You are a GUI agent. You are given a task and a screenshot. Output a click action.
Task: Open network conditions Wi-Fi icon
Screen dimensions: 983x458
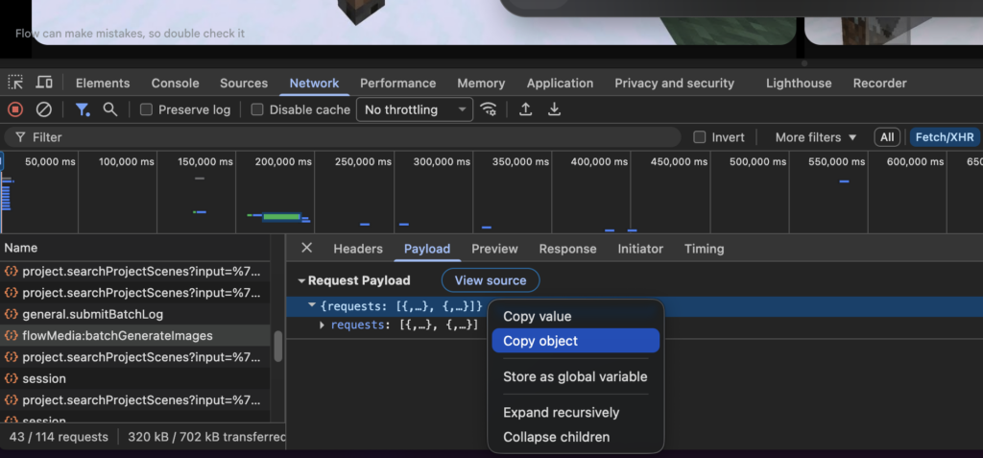(490, 109)
